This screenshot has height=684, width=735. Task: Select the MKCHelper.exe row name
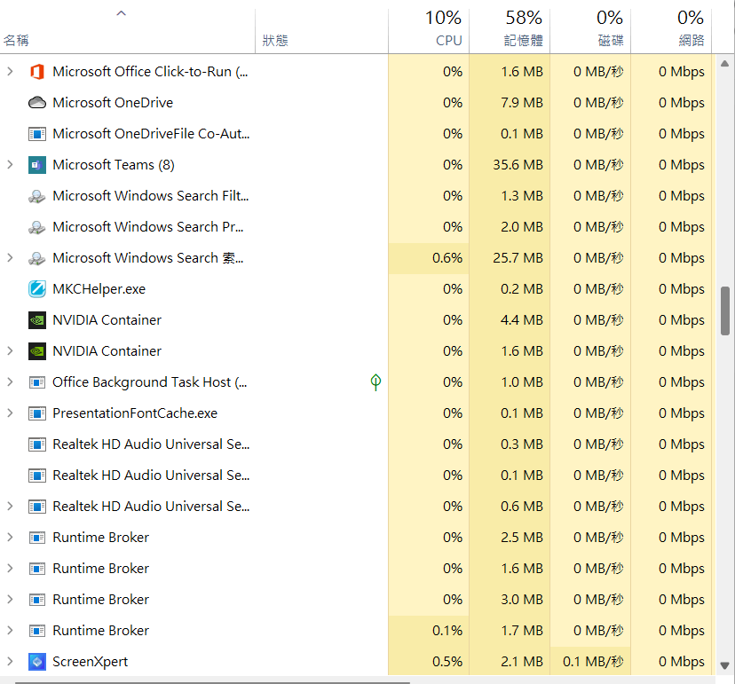[x=99, y=289]
